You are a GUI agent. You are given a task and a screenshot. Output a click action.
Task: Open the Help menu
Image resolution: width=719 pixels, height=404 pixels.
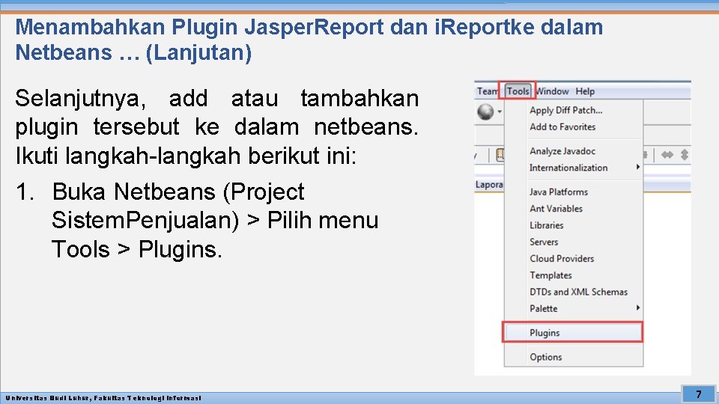(585, 91)
